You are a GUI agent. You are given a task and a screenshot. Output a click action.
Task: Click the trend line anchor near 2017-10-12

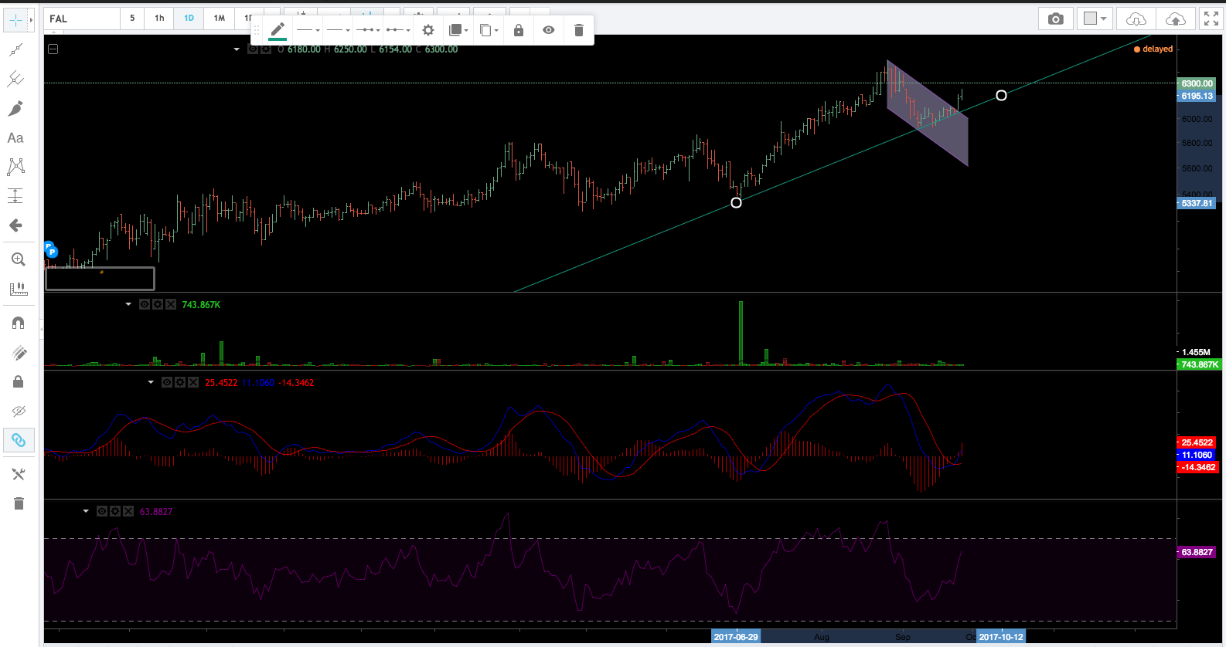[1001, 95]
